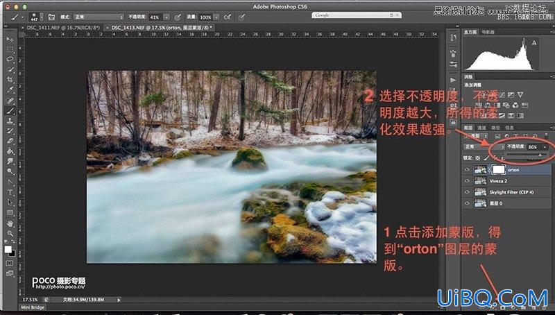Select the Healing Brush tool
Viewport: 555px width, 315px height.
(10, 101)
